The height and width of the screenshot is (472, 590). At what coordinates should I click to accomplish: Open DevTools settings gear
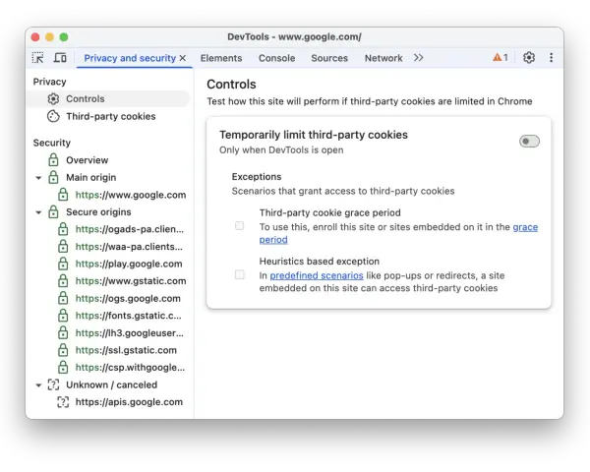(x=529, y=58)
